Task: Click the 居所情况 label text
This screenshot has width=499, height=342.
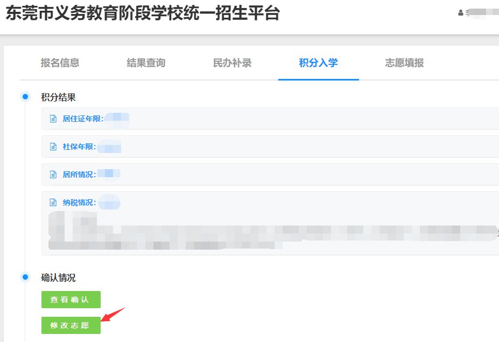Action: pyautogui.click(x=79, y=174)
